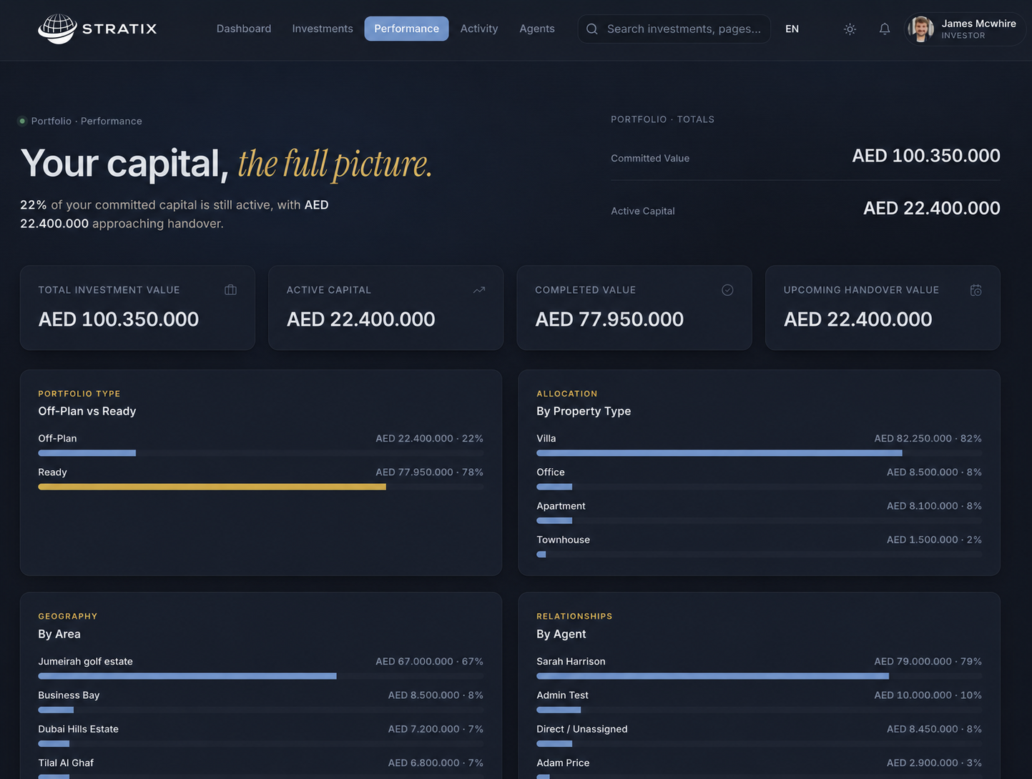Click 'AED 22.400.000 · 22%' value
This screenshot has height=779, width=1032.
click(x=430, y=439)
